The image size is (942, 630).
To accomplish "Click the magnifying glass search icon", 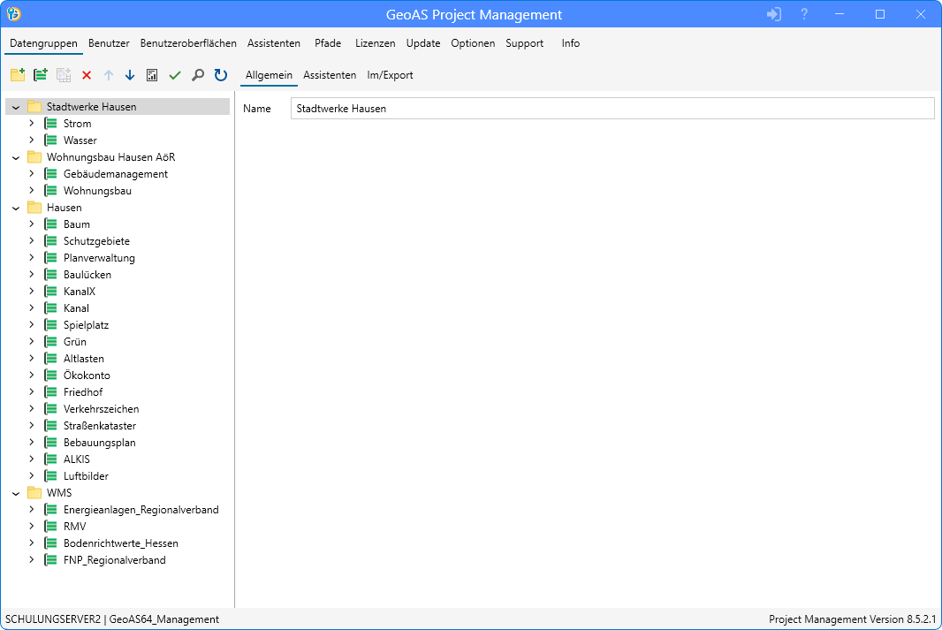I will 198,75.
